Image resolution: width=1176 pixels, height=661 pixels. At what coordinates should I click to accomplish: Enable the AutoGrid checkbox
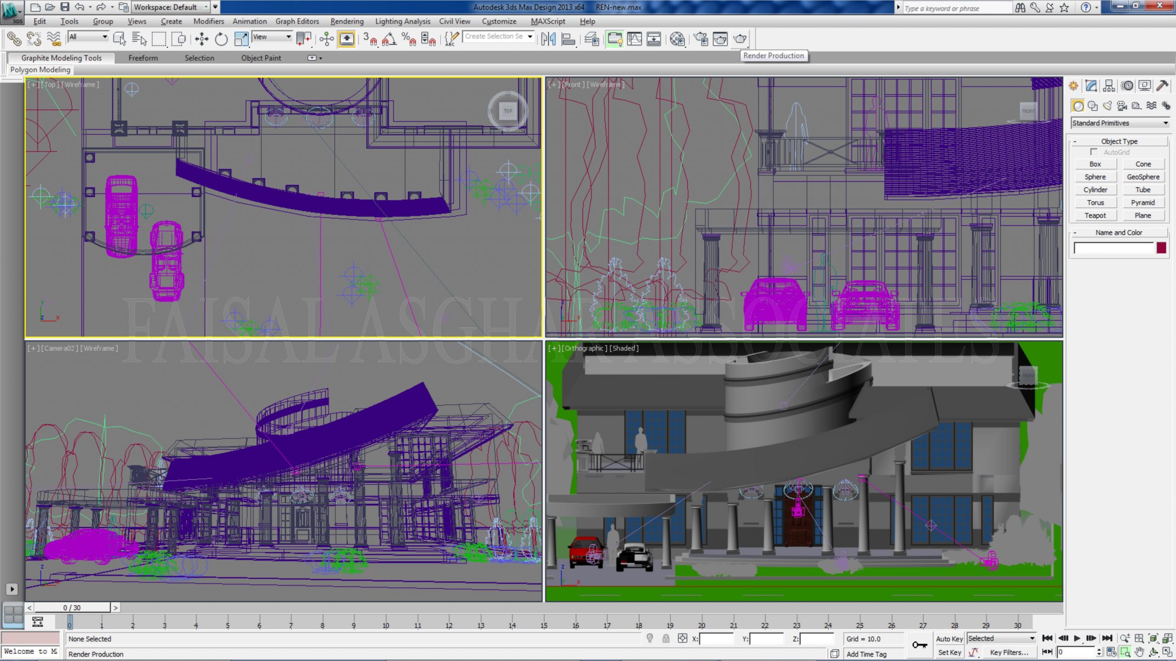tap(1095, 152)
